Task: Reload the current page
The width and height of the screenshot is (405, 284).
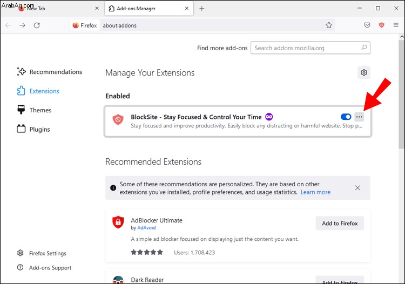Action: pyautogui.click(x=37, y=25)
